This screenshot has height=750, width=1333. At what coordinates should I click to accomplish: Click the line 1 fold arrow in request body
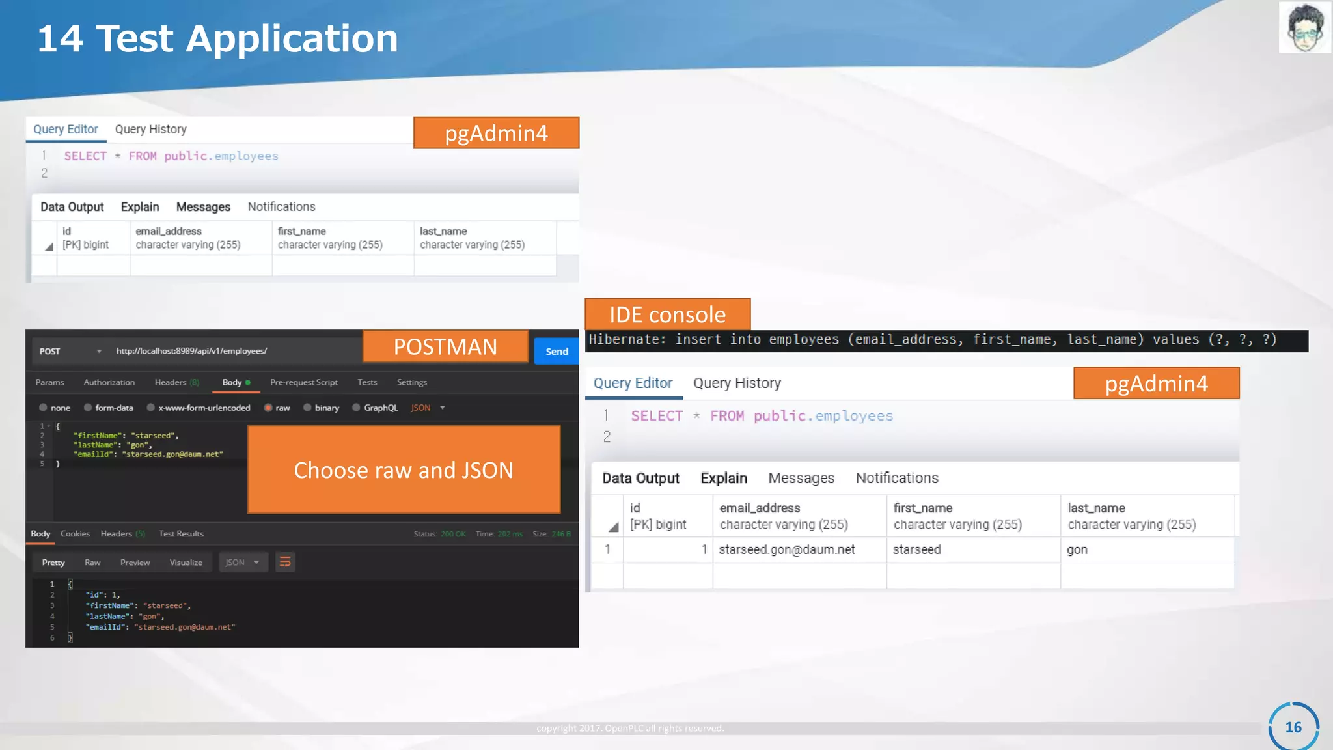49,426
